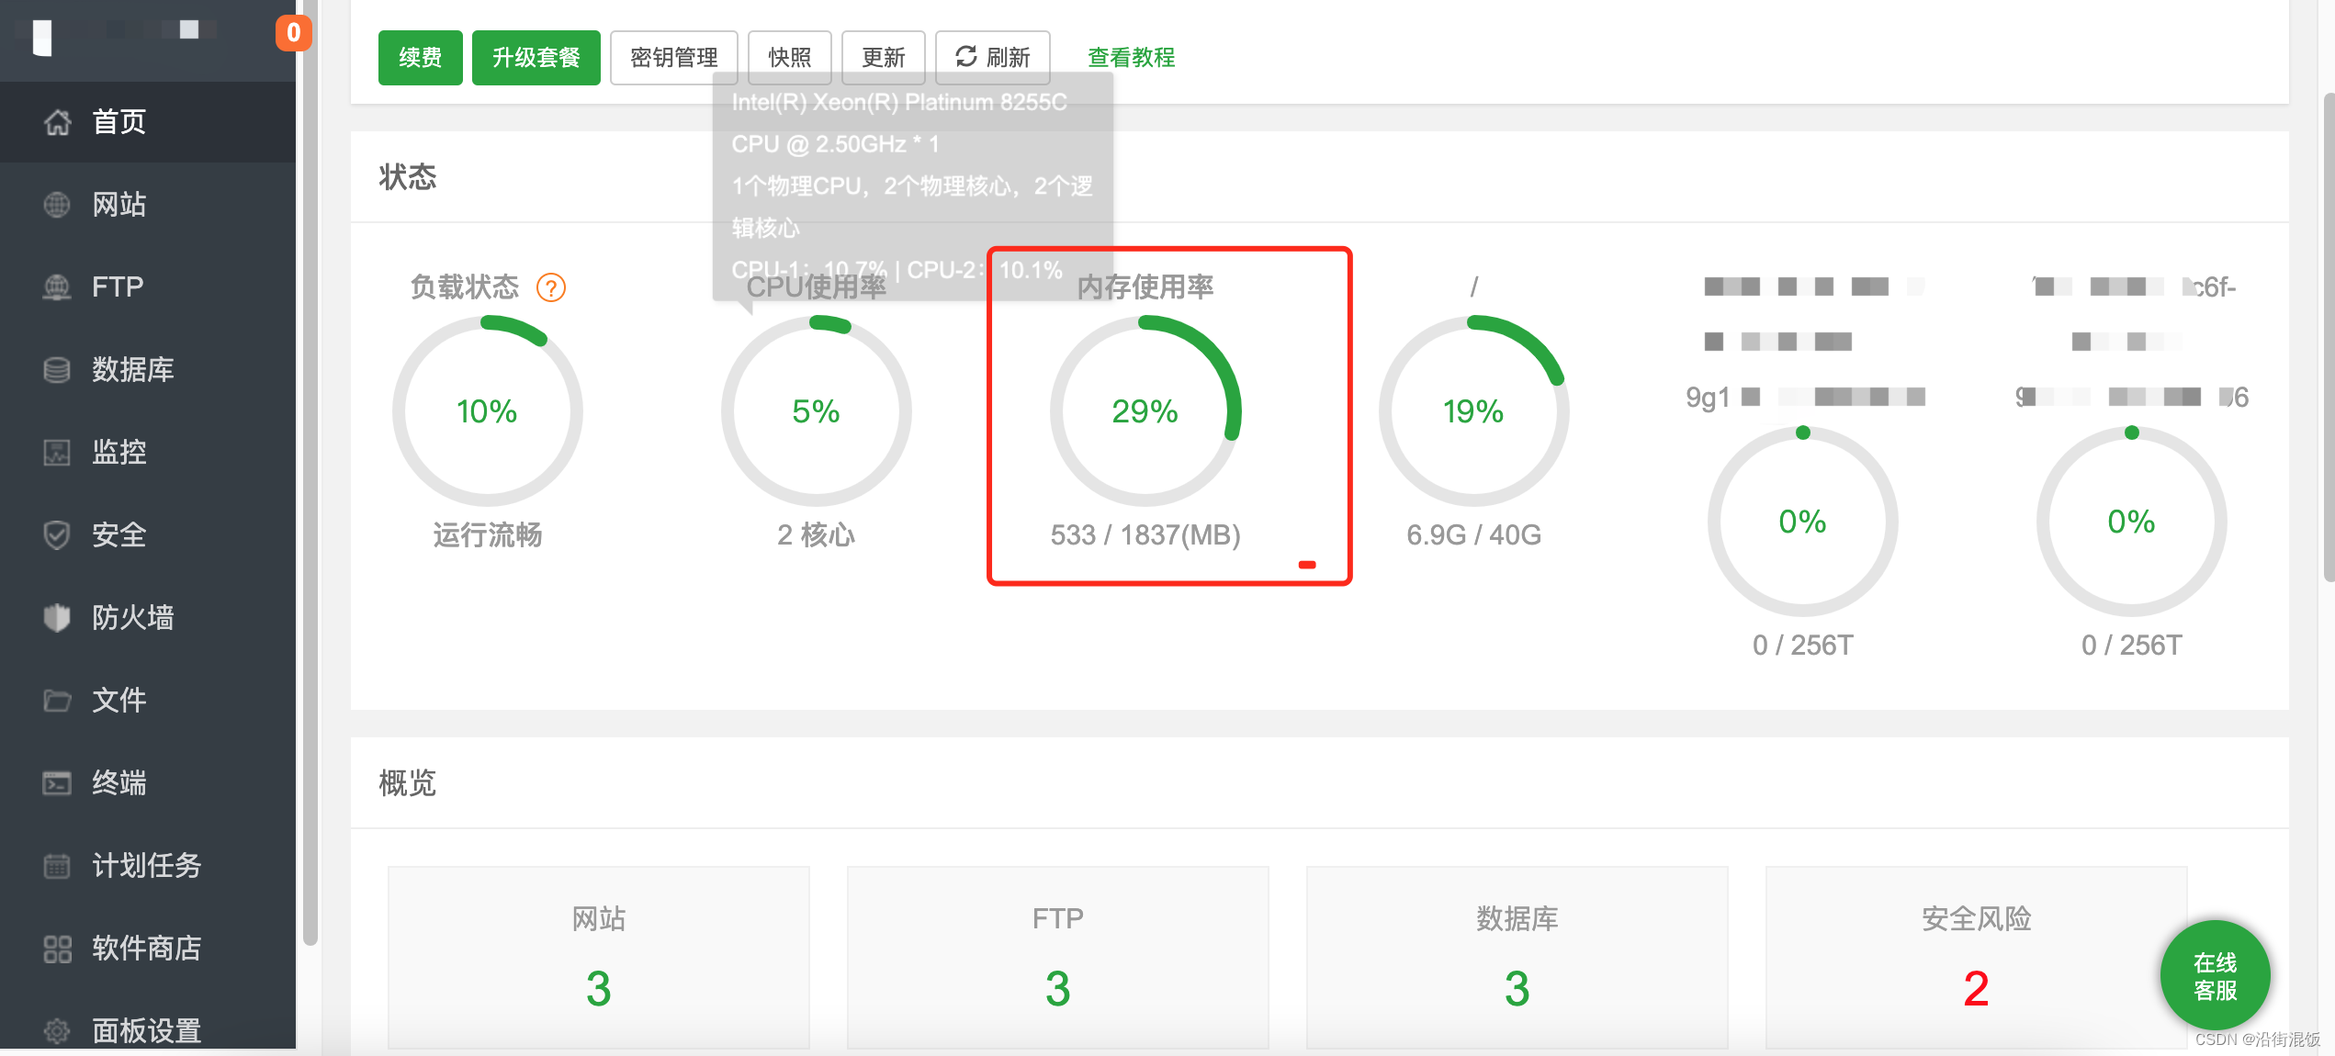Click the 续费 renew button

tap(420, 57)
